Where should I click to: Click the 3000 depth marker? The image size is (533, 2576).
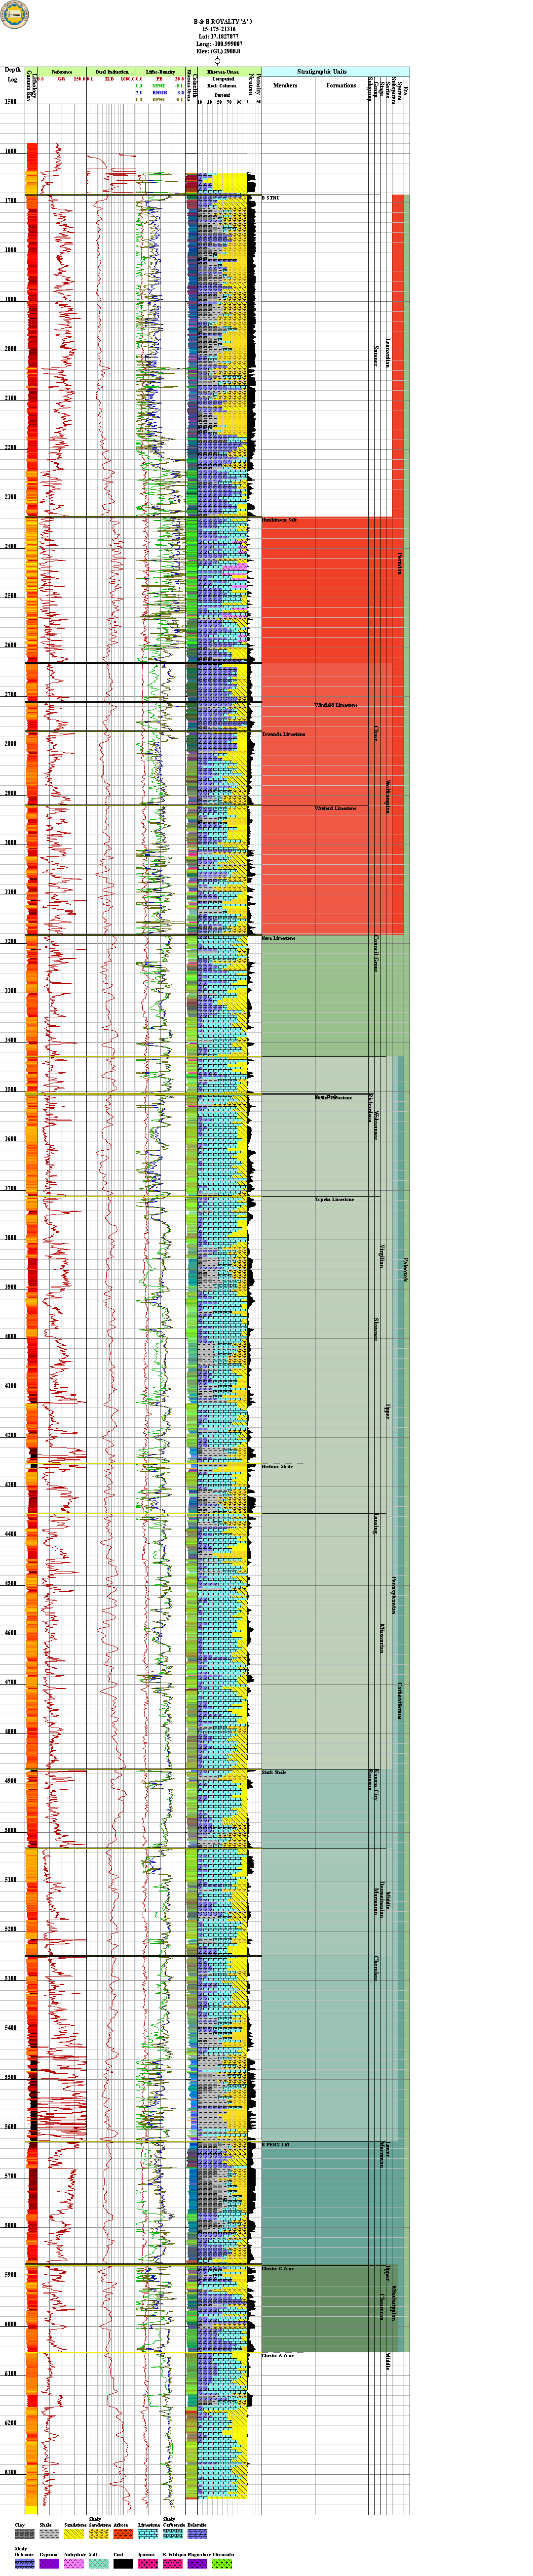click(12, 843)
